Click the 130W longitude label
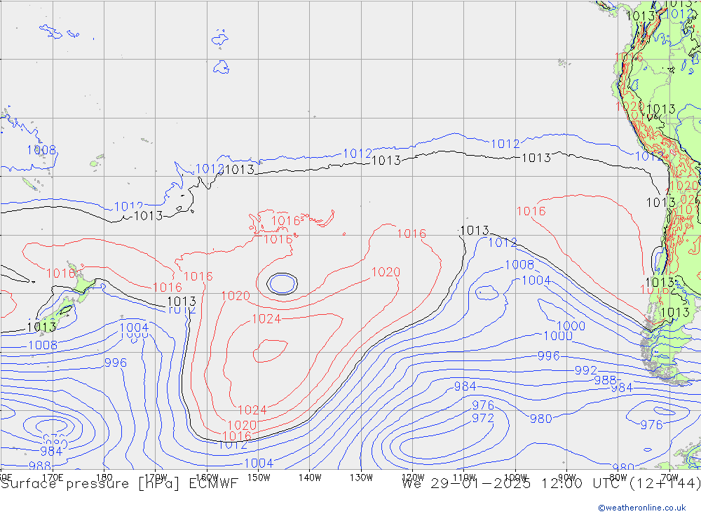The width and height of the screenshot is (701, 514). point(361,477)
